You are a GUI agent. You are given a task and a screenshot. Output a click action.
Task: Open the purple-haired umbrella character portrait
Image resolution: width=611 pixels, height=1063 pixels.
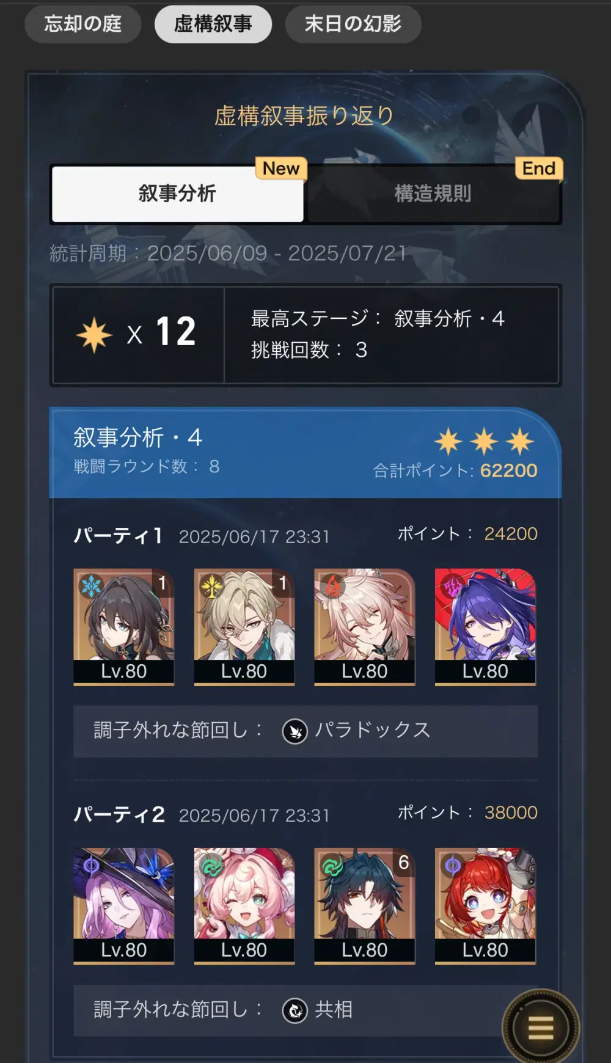[x=485, y=627]
